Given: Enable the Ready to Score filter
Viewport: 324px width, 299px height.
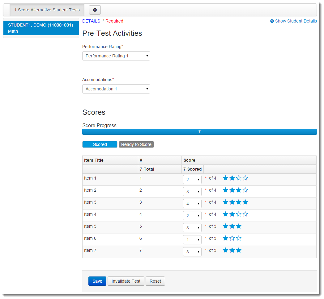Looking at the screenshot, I should click(x=136, y=144).
